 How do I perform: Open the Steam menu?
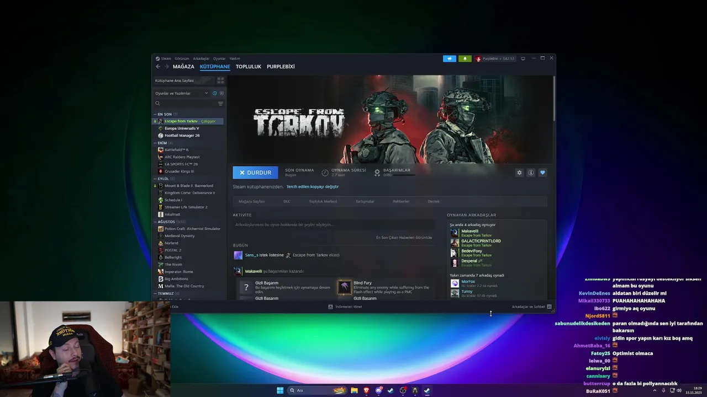click(166, 58)
